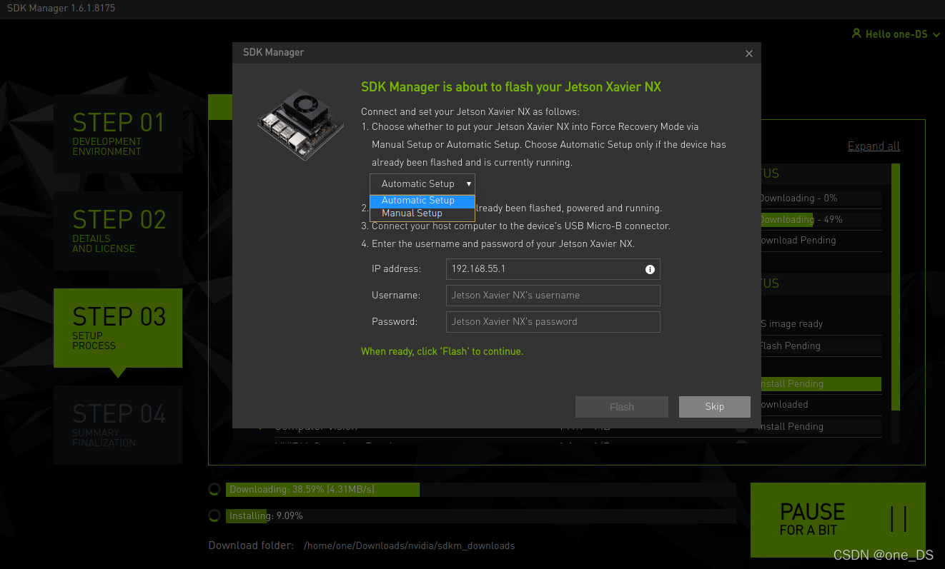Click the 'When ready, click Flash' hint text
This screenshot has width=945, height=569.
click(x=442, y=351)
